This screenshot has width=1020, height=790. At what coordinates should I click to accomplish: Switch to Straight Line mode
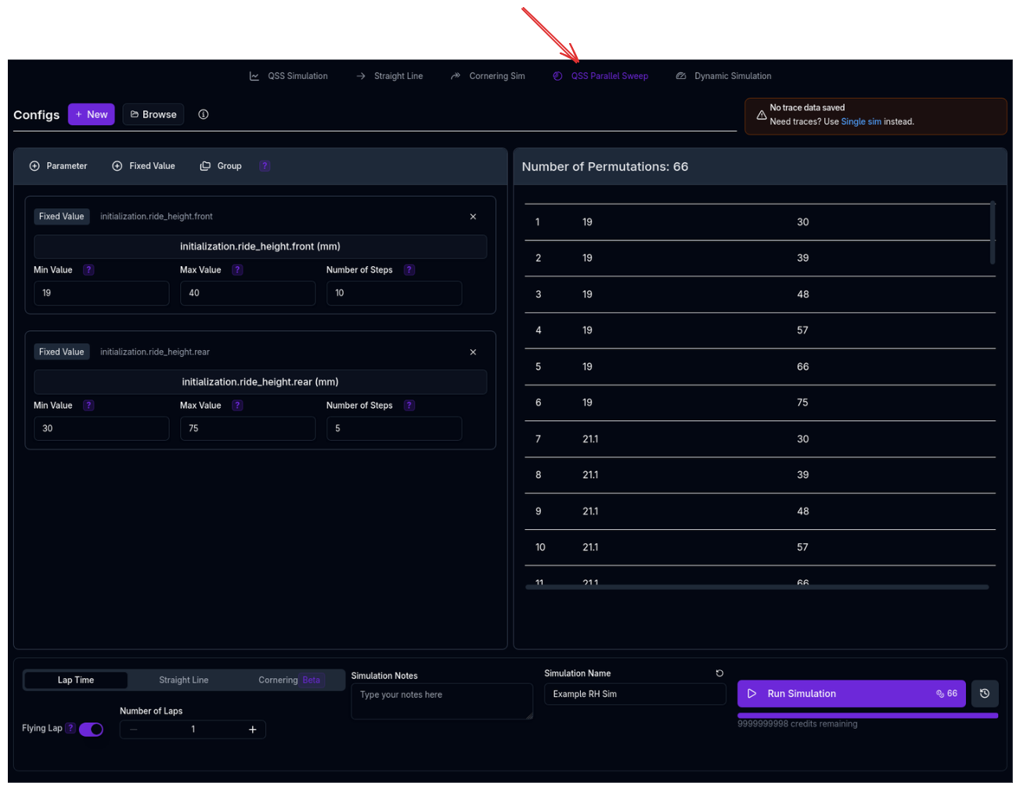183,680
